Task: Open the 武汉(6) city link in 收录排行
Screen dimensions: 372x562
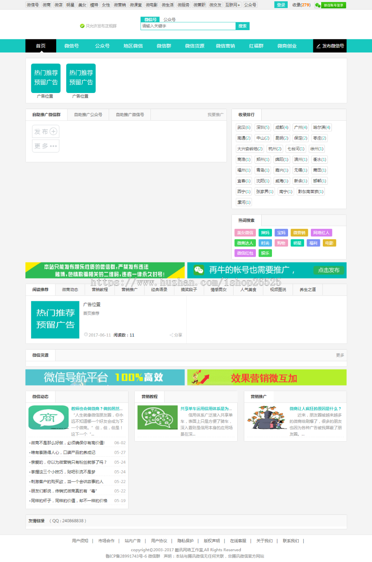Action: (244, 127)
